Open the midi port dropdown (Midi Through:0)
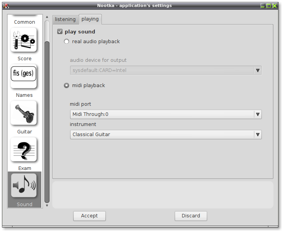Viewport: 282px width, 231px height. [166, 114]
